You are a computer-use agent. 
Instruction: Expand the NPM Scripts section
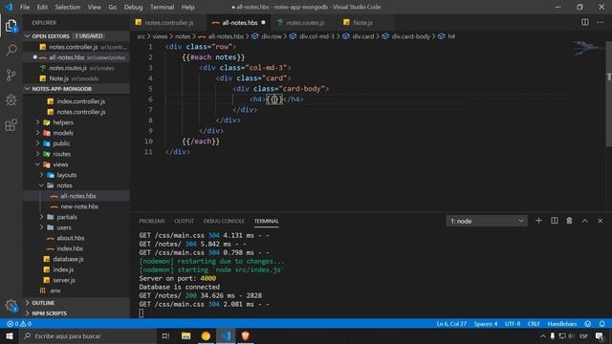tap(76, 313)
